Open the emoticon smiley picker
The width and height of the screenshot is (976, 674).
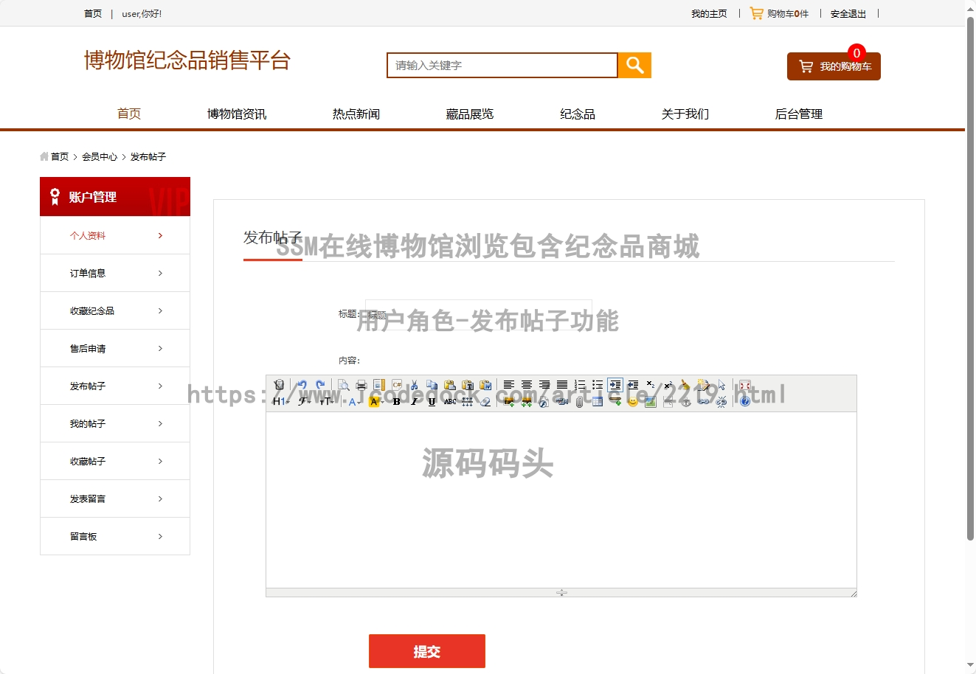point(633,402)
